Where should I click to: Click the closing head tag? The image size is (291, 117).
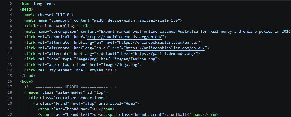tap(28, 76)
